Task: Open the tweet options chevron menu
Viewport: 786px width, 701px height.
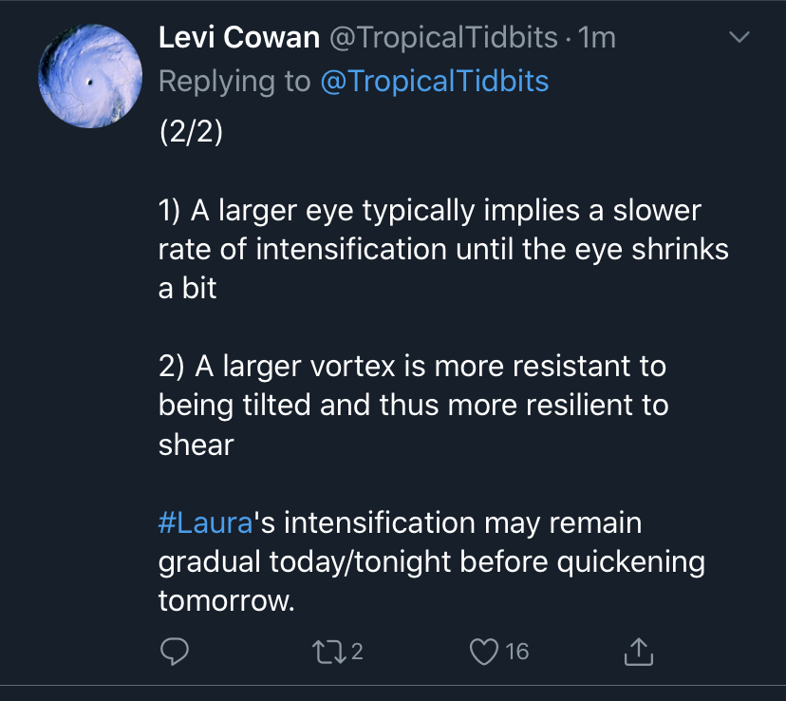Action: click(738, 38)
